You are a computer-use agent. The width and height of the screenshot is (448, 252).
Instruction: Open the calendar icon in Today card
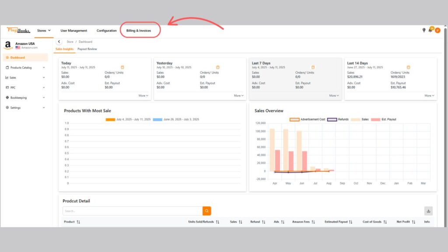click(122, 67)
